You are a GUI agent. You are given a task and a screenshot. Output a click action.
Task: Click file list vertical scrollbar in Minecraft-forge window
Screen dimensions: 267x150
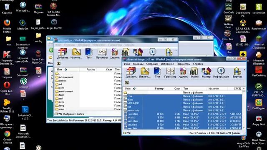point(244,108)
